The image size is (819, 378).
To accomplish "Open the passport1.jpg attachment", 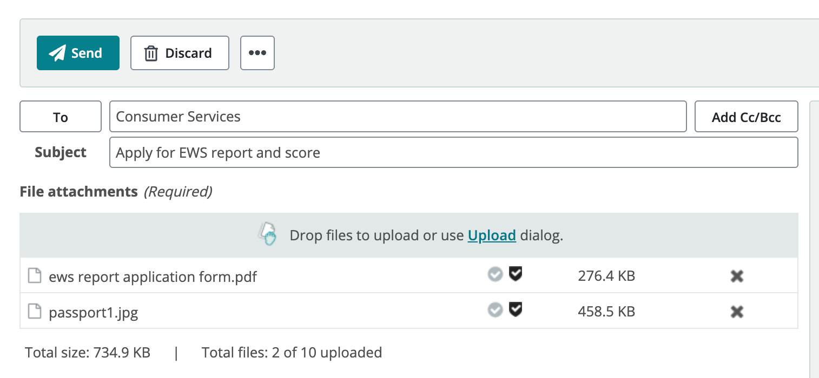I will (93, 313).
